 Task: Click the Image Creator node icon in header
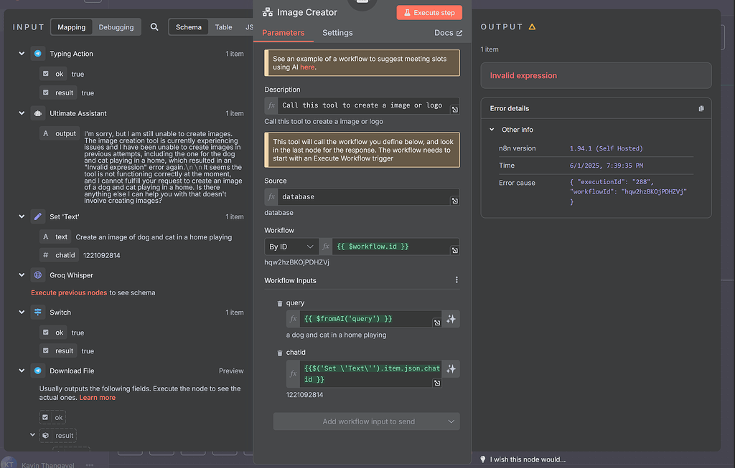click(268, 12)
